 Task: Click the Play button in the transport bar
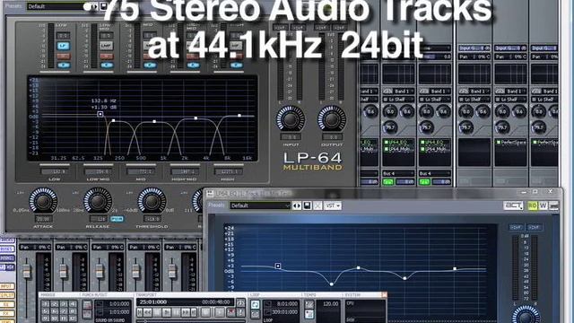pyautogui.click(x=167, y=312)
